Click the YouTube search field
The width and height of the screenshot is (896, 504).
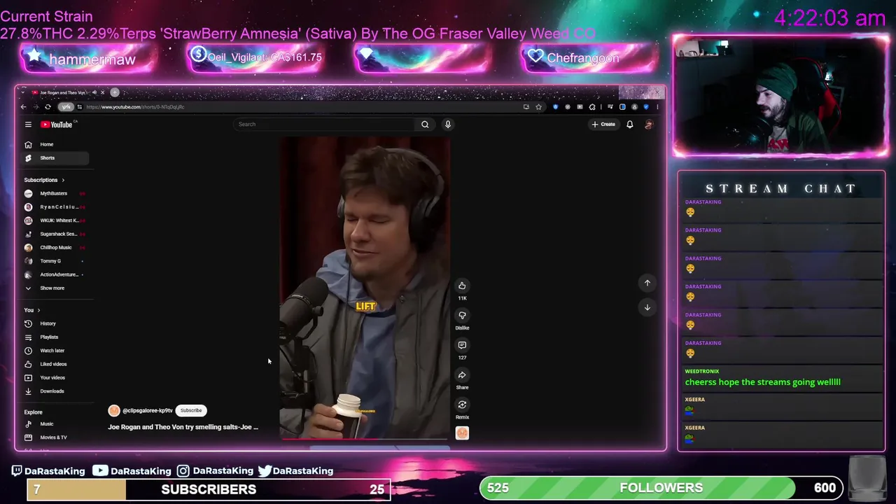point(325,125)
